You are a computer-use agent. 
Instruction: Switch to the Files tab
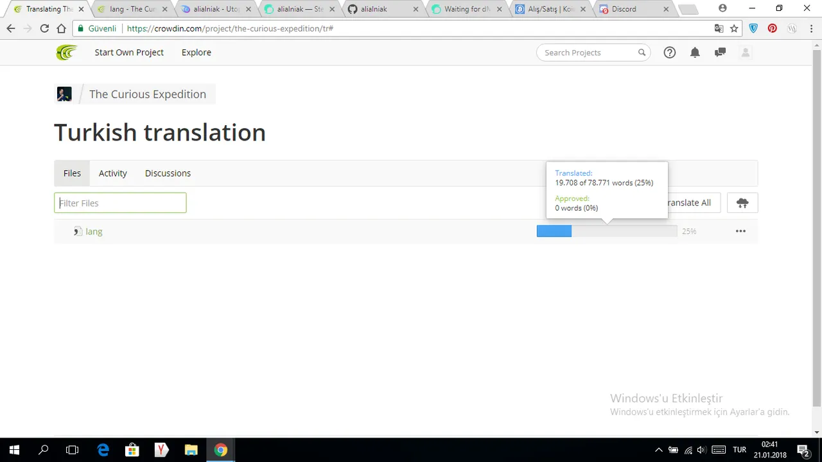coord(72,173)
